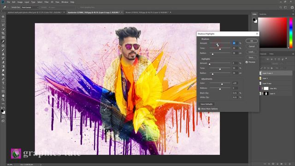The image size is (295, 166).
Task: Select the Frame tool
Action: tap(3, 37)
